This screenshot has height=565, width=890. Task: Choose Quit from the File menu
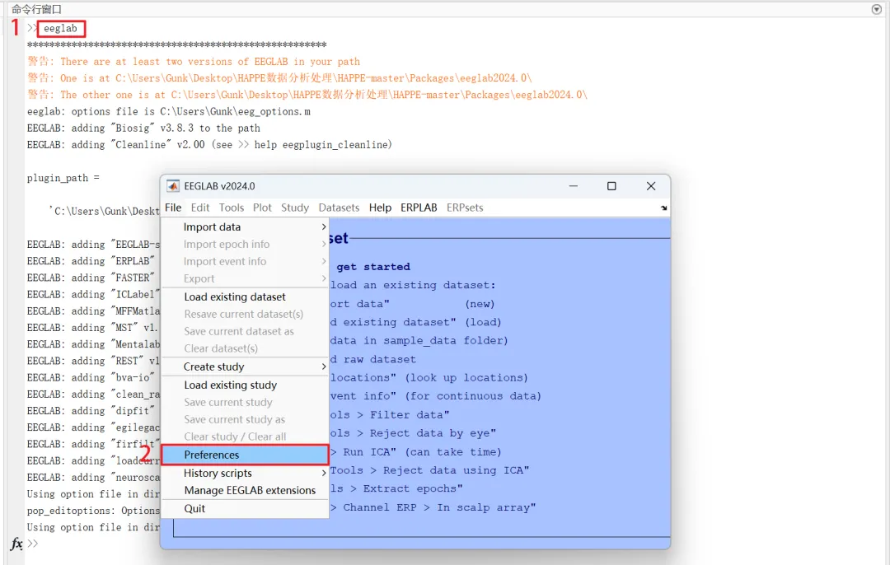tap(246, 509)
